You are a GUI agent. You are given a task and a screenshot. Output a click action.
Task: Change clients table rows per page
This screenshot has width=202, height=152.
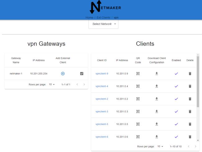coord(160,146)
